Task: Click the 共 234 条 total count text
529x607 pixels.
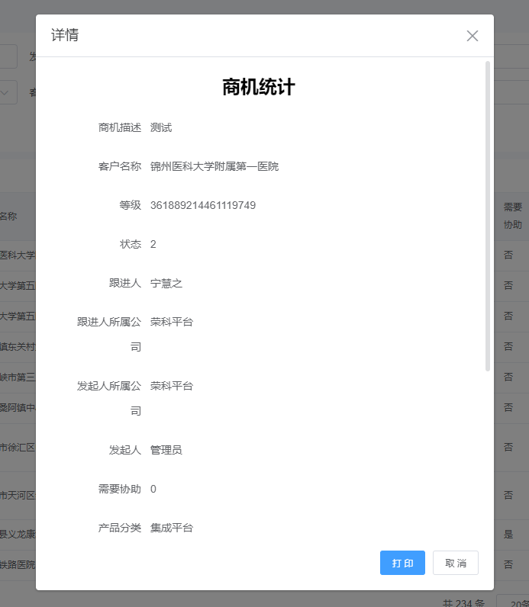Action: 463,602
